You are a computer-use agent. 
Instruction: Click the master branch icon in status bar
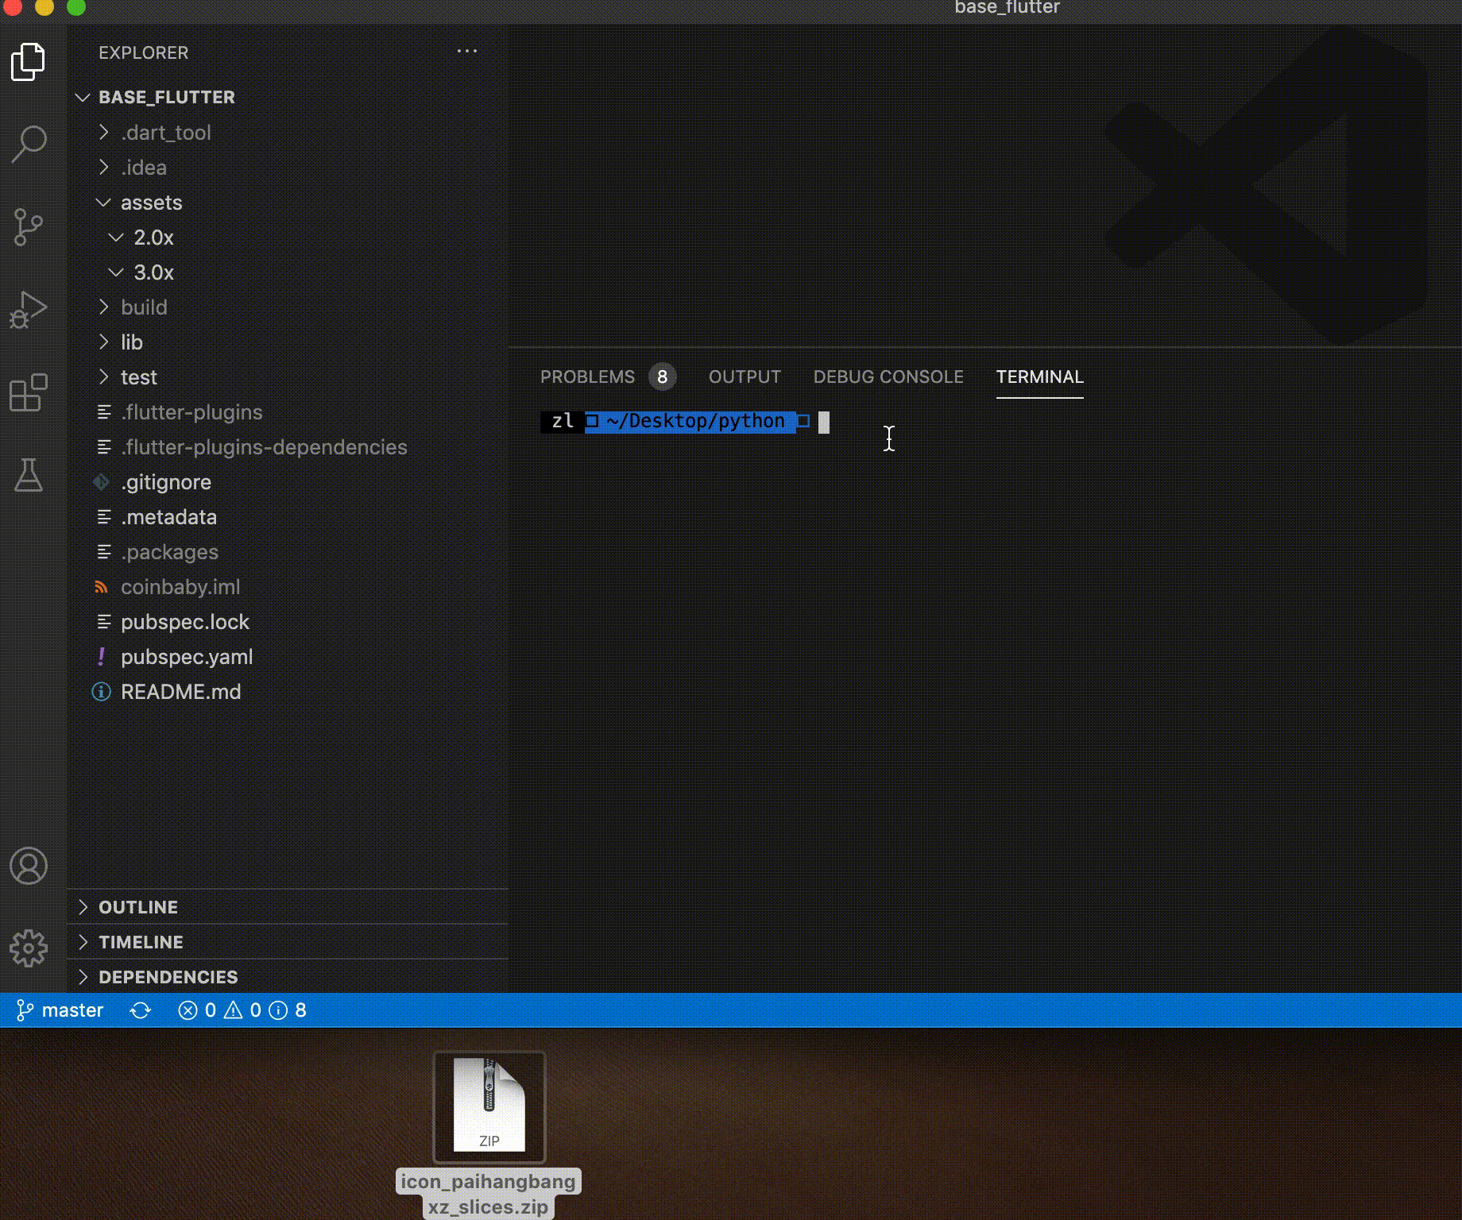(x=25, y=1010)
